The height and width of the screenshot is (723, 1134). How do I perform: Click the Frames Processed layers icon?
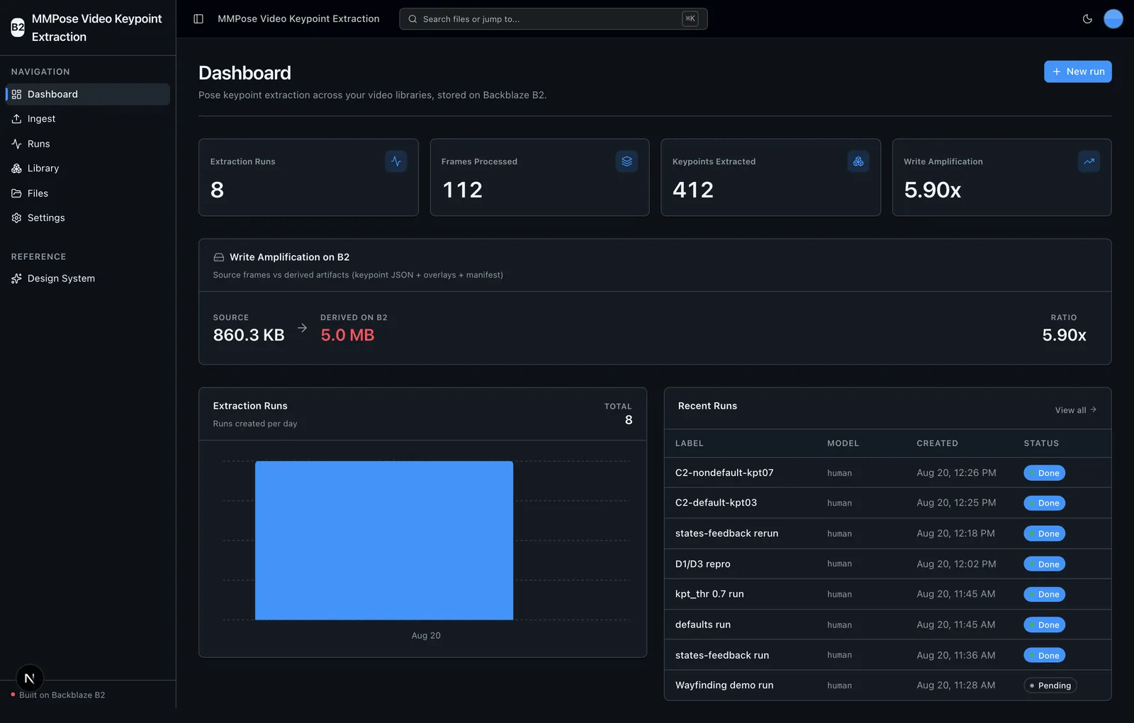[x=627, y=161]
